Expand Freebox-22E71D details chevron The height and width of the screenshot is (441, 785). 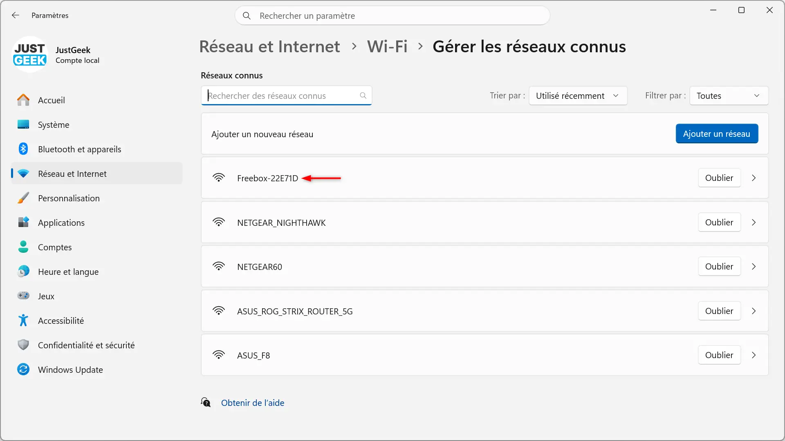754,178
